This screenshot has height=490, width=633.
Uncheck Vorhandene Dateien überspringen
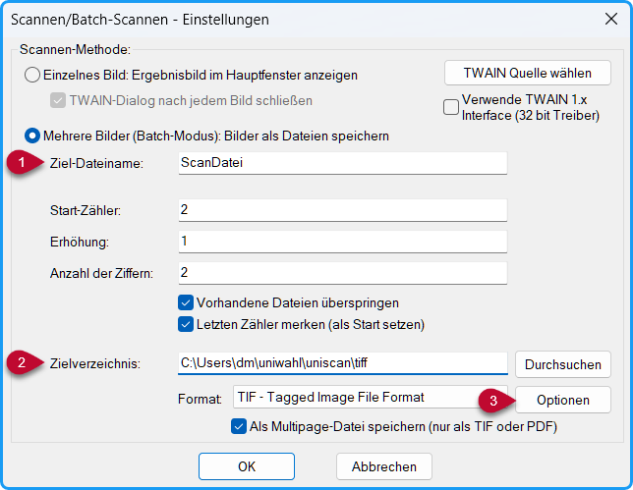tap(186, 302)
